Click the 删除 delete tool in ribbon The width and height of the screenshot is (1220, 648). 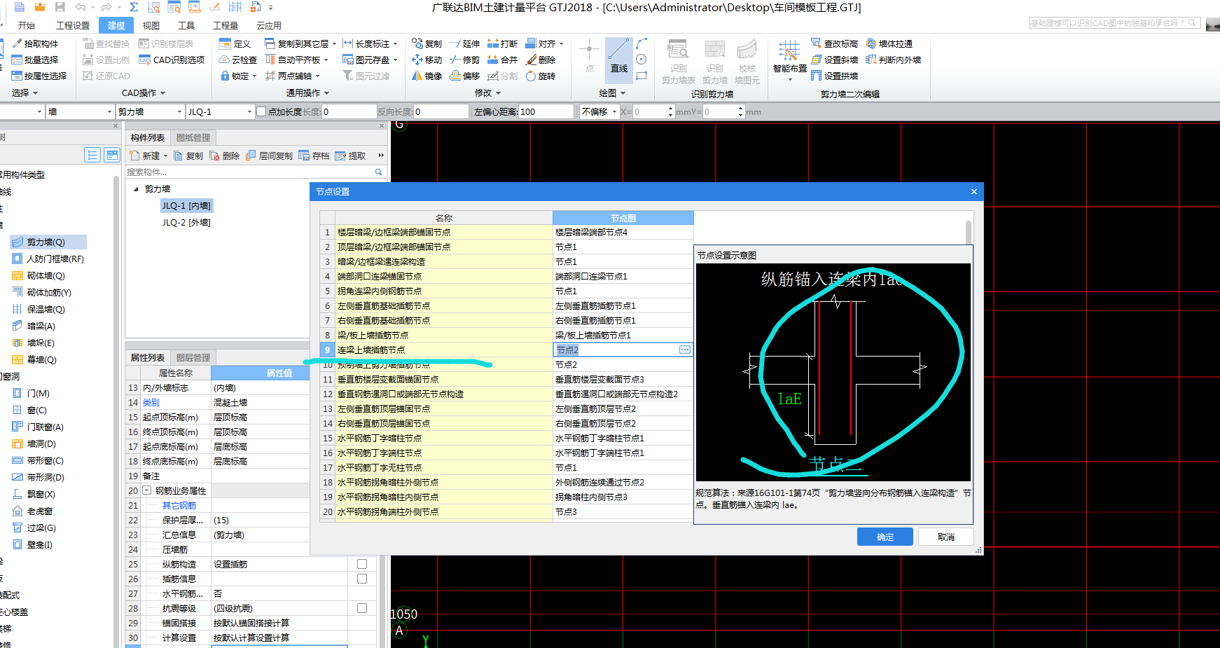coord(541,60)
